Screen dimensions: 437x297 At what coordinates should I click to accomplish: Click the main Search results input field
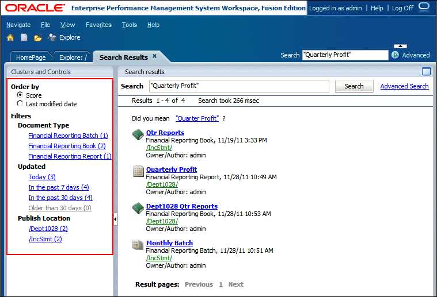tap(239, 86)
